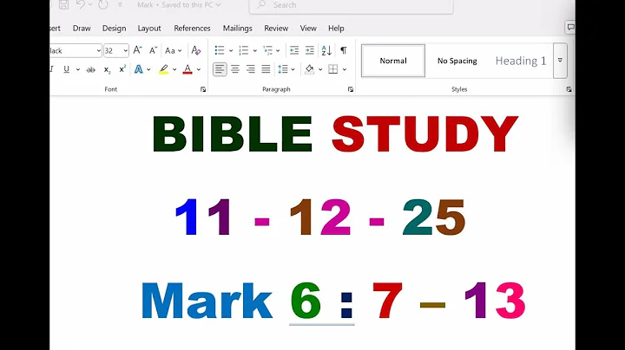Center the text
This screenshot has width=625, height=350.
pyautogui.click(x=235, y=69)
